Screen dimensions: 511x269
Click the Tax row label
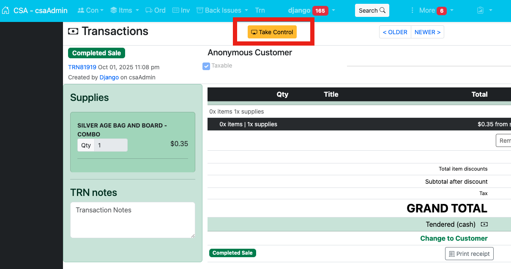tap(484, 193)
